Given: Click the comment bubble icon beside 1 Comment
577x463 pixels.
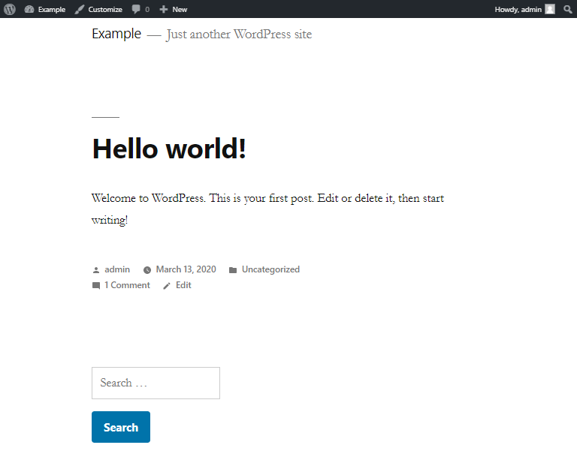Looking at the screenshot, I should point(96,285).
